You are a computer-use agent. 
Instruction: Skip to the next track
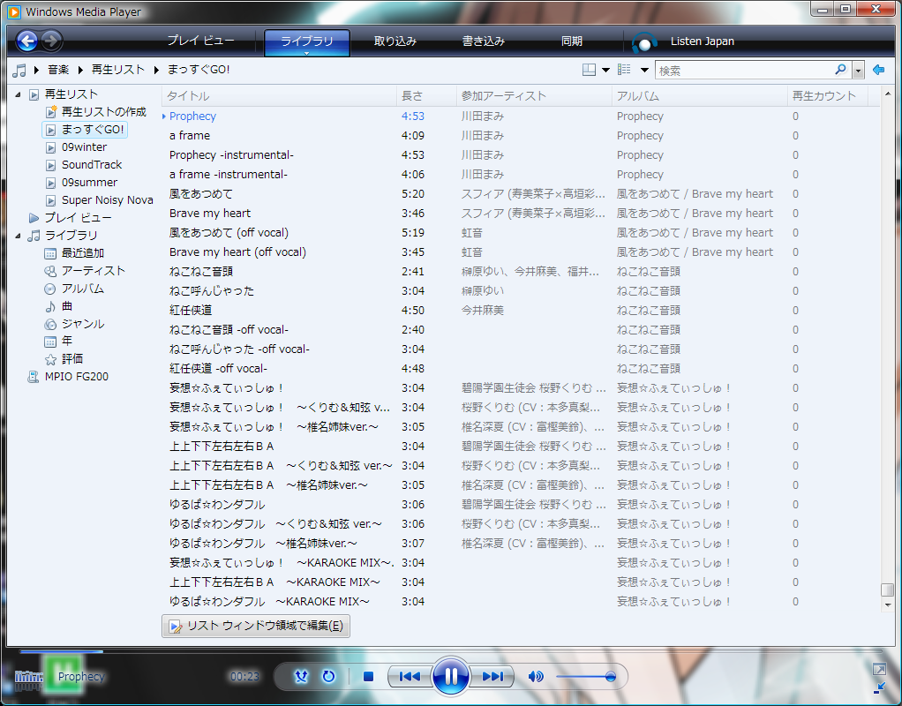(492, 677)
